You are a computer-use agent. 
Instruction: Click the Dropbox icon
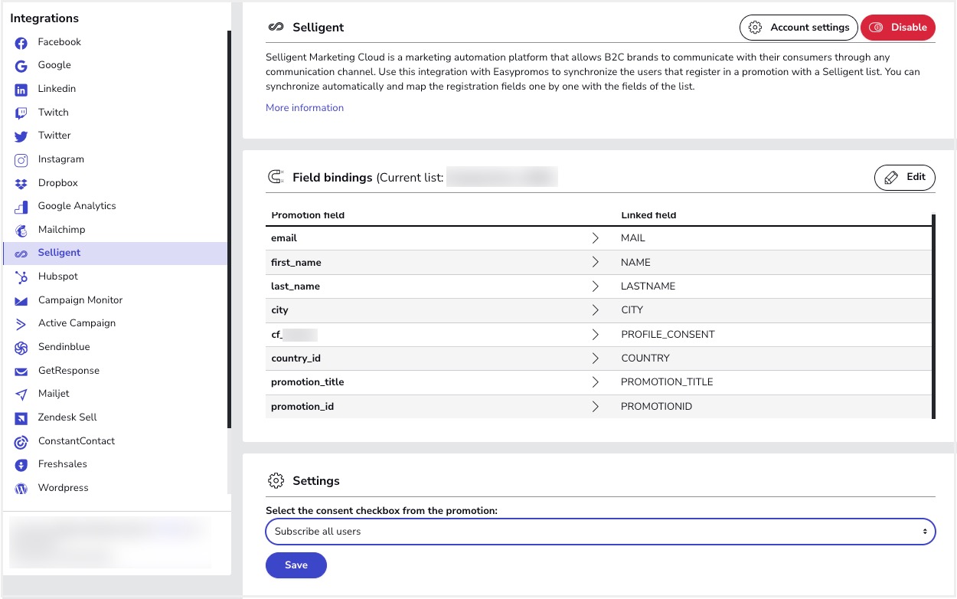click(21, 184)
